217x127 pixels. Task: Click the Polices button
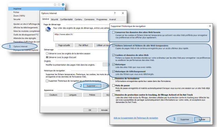pos(92,95)
